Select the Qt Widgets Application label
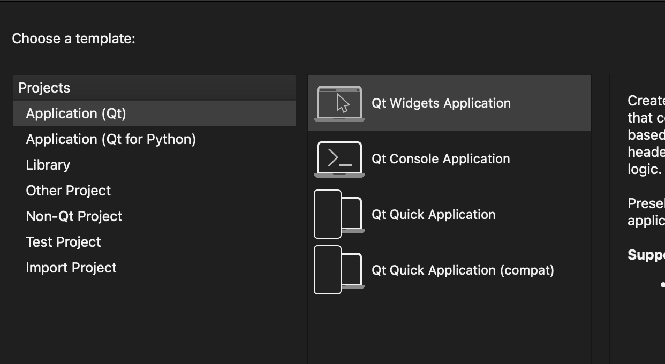This screenshot has height=364, width=665. [x=441, y=103]
